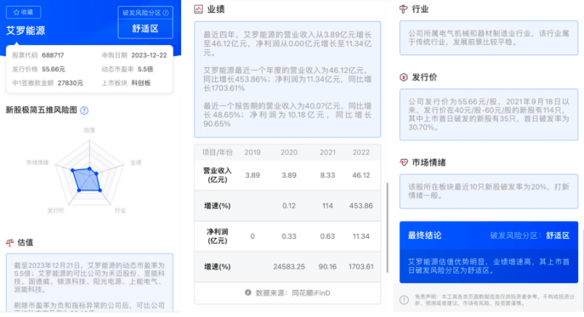Click info icon beside 数据来源
This screenshot has width=584, height=317.
click(x=247, y=293)
